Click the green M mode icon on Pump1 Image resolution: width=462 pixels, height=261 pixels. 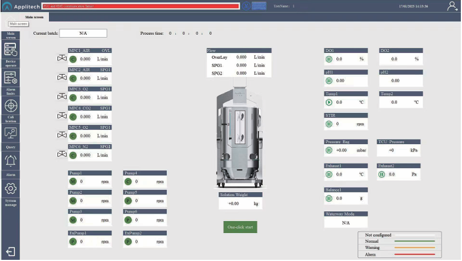73,182
